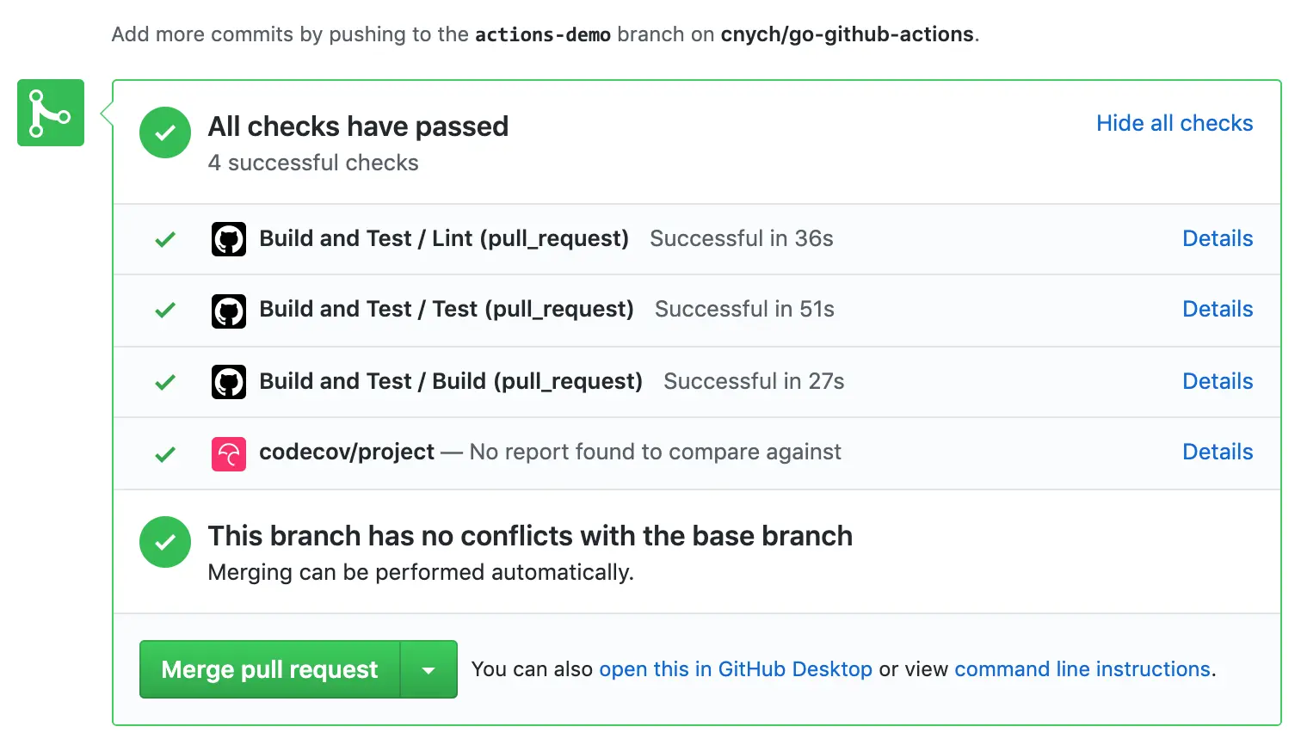1301x745 pixels.
Task: Click GitHub logo beside Build check
Action: [x=229, y=382]
